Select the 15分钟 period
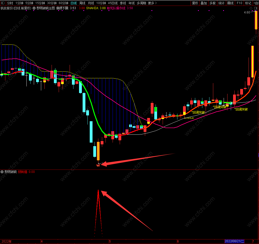Screen dimensions: 259x244 click(x=40, y=3)
